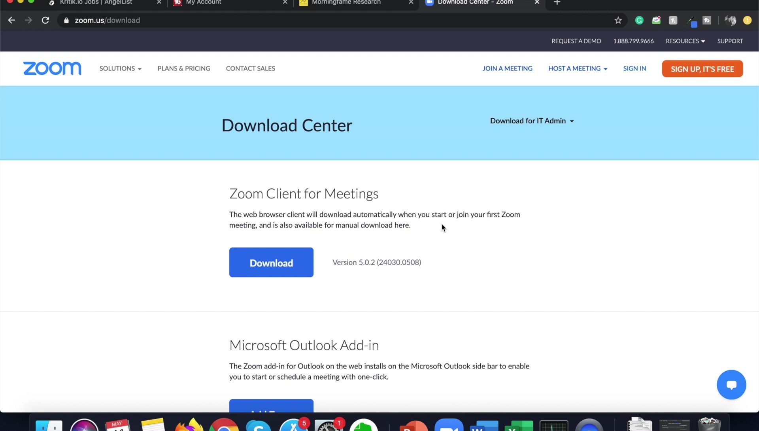Expand Download for IT Admin

532,121
